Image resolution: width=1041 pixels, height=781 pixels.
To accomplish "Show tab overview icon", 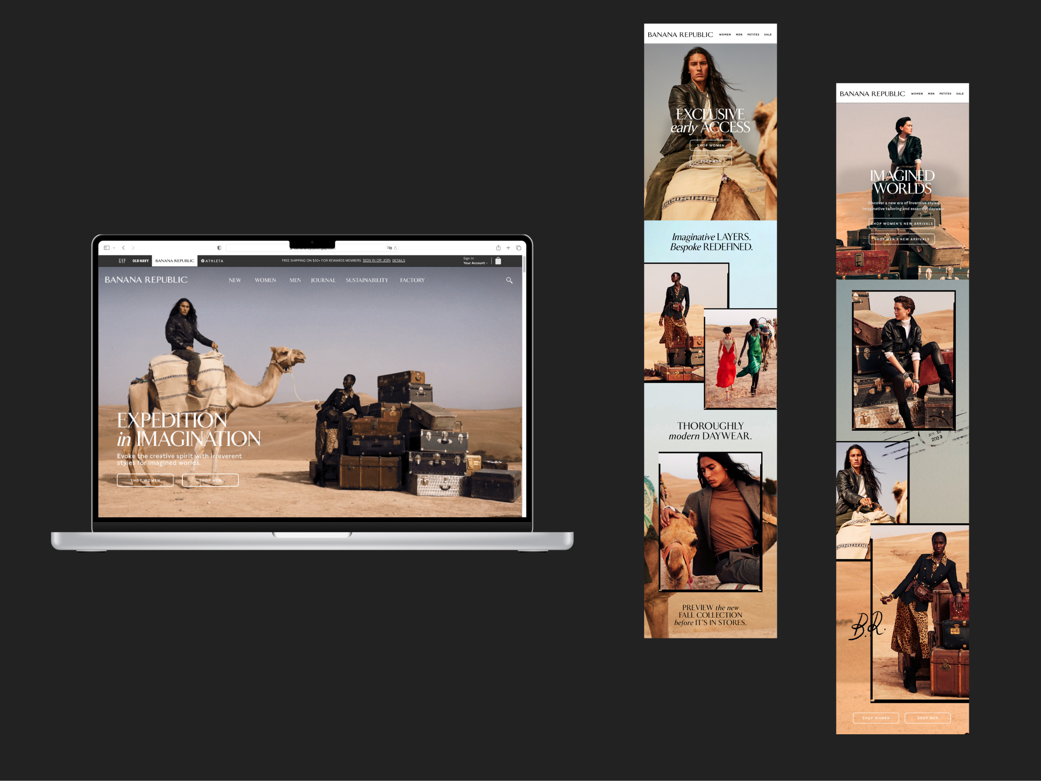I will 519,248.
